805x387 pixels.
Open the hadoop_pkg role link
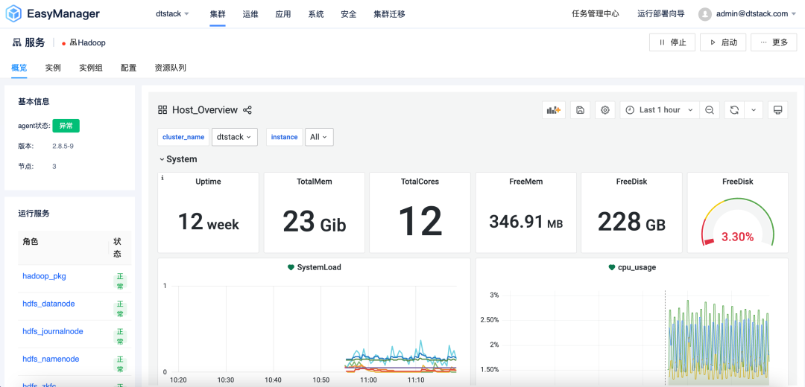[x=44, y=276]
